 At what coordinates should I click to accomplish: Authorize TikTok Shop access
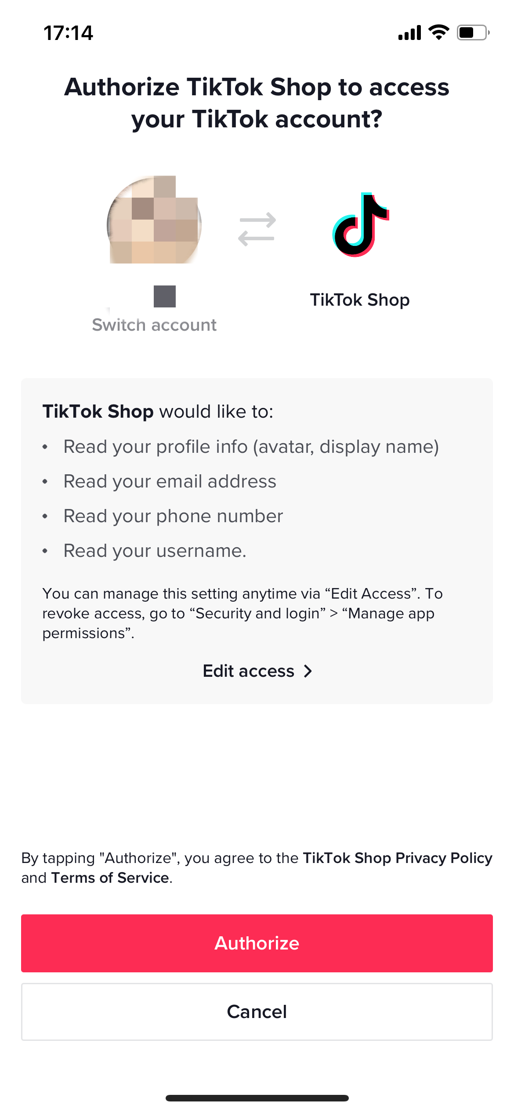pos(257,943)
